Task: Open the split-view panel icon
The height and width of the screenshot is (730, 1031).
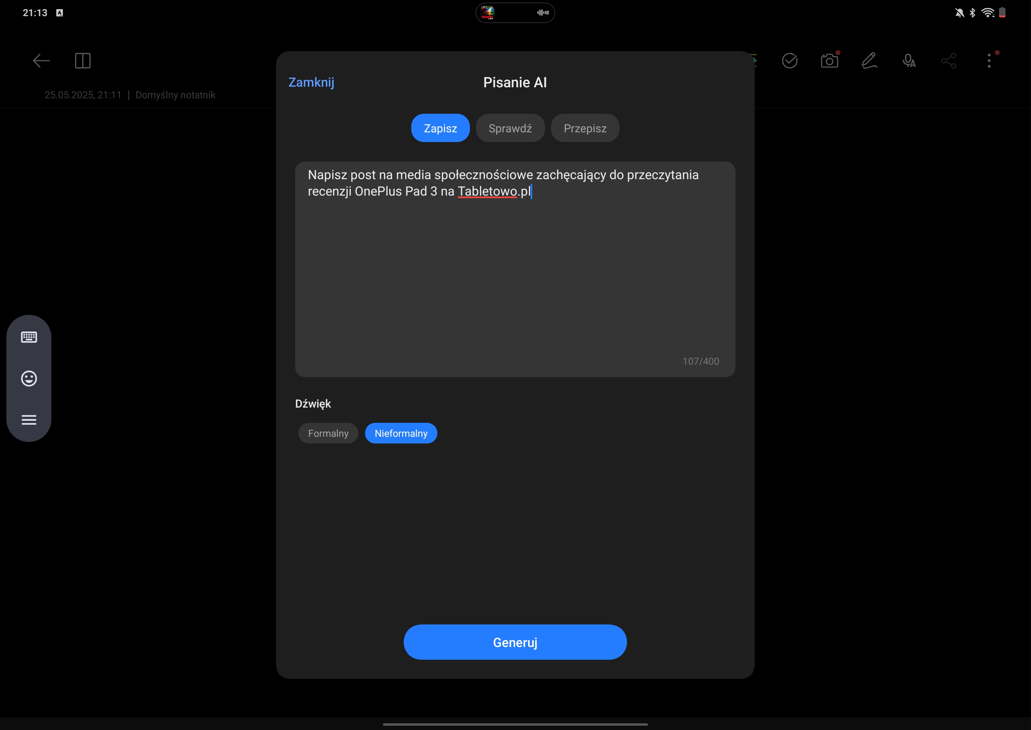Action: (83, 61)
